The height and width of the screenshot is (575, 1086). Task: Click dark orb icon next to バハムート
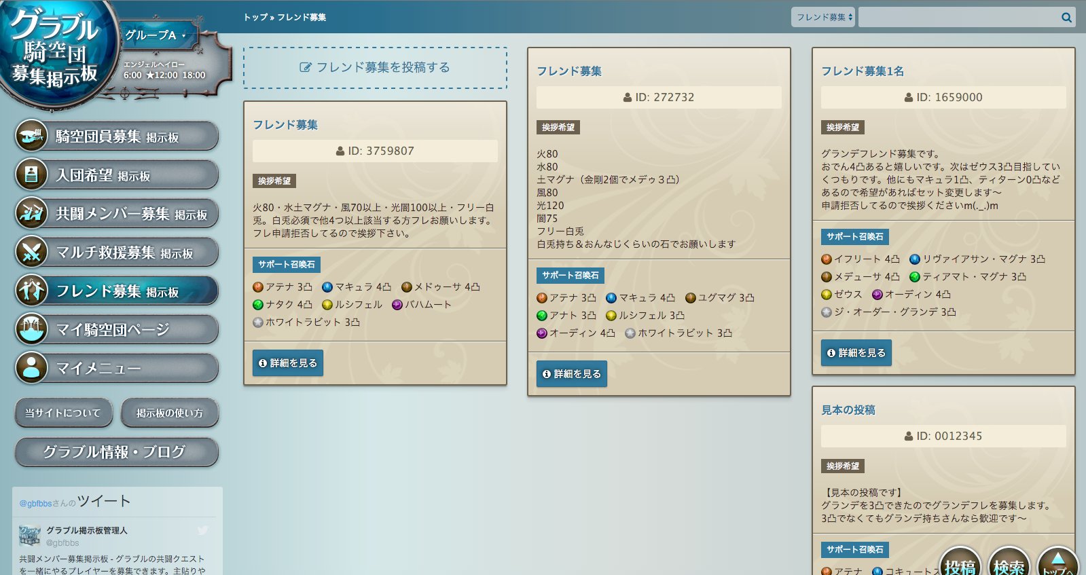(397, 305)
